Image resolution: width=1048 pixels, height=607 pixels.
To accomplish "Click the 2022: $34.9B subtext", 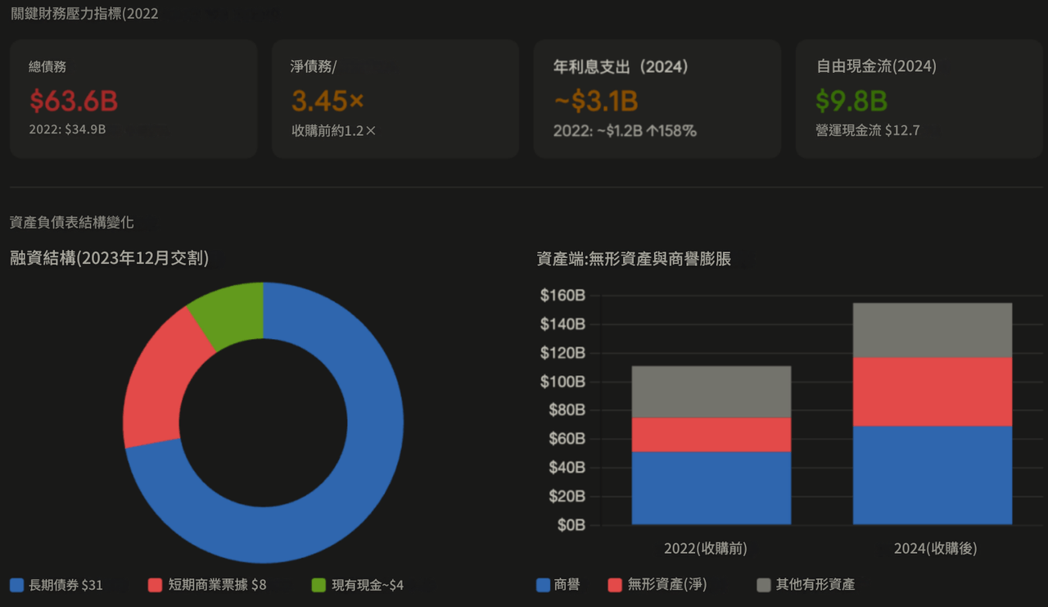I will [67, 129].
